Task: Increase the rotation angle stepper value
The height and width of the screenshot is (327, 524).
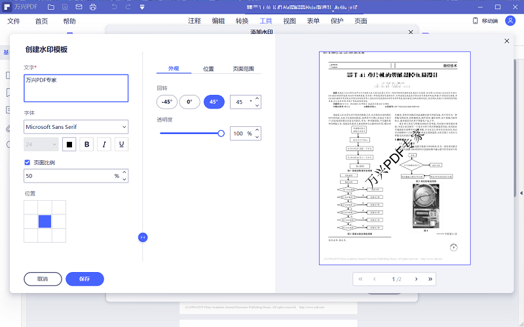Action: click(x=257, y=99)
